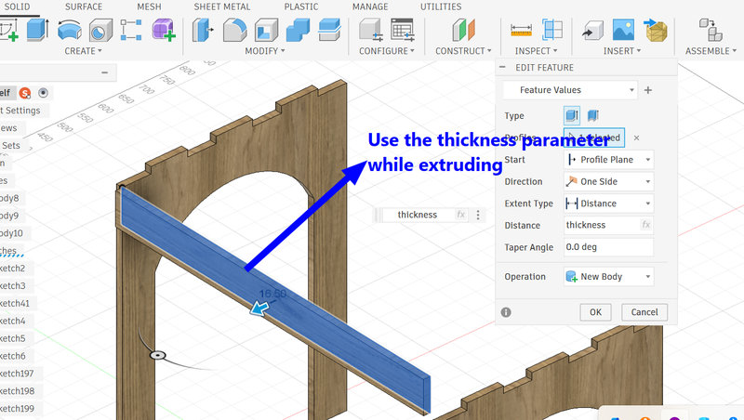Click the Insert Derive icon
This screenshot has width=744, height=420.
pos(592,30)
